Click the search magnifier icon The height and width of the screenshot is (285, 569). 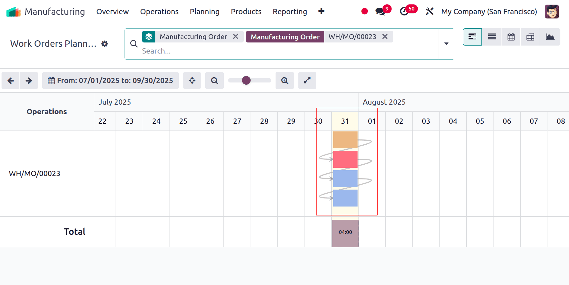pyautogui.click(x=134, y=44)
